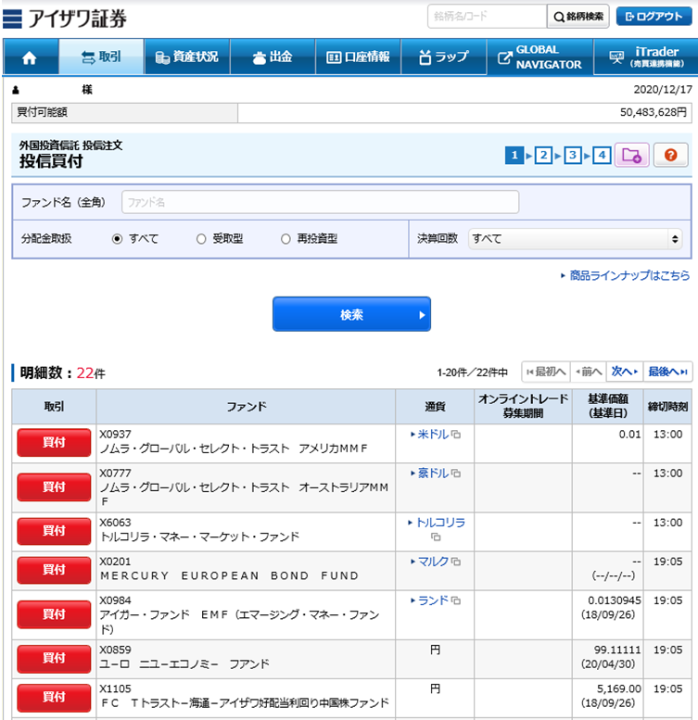Open the 決算回数 dropdown

tap(575, 239)
